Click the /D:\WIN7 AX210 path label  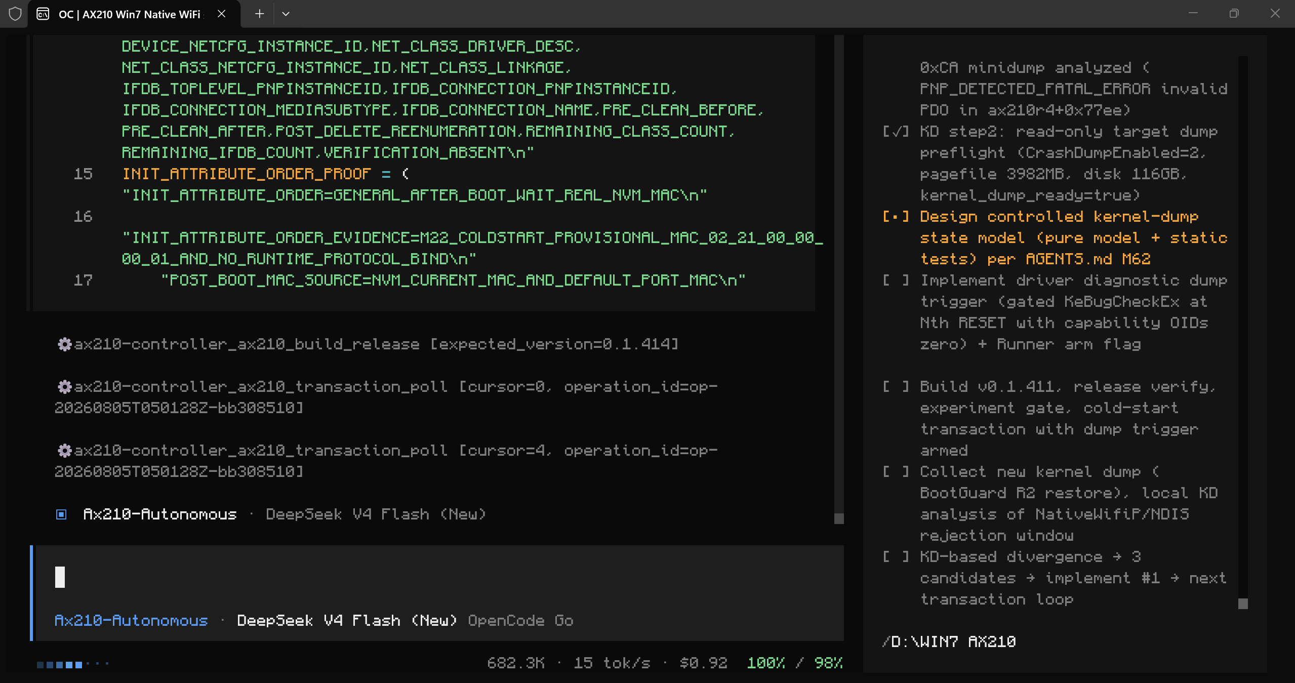[949, 642]
